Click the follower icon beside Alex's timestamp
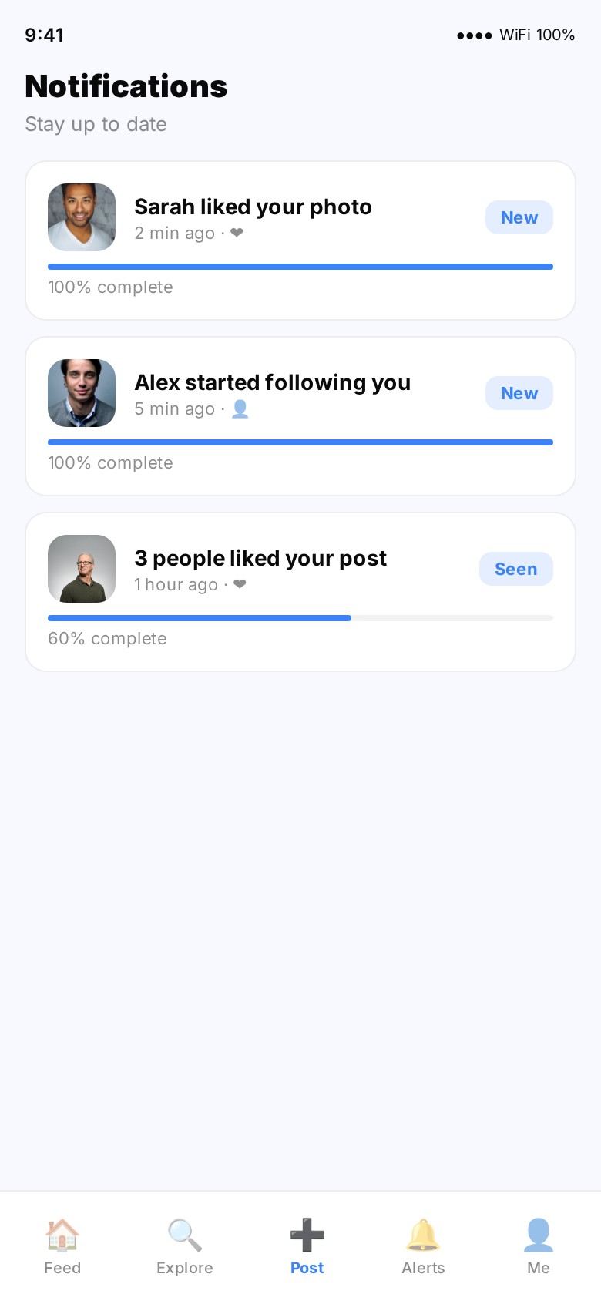601x1301 pixels. pos(240,408)
